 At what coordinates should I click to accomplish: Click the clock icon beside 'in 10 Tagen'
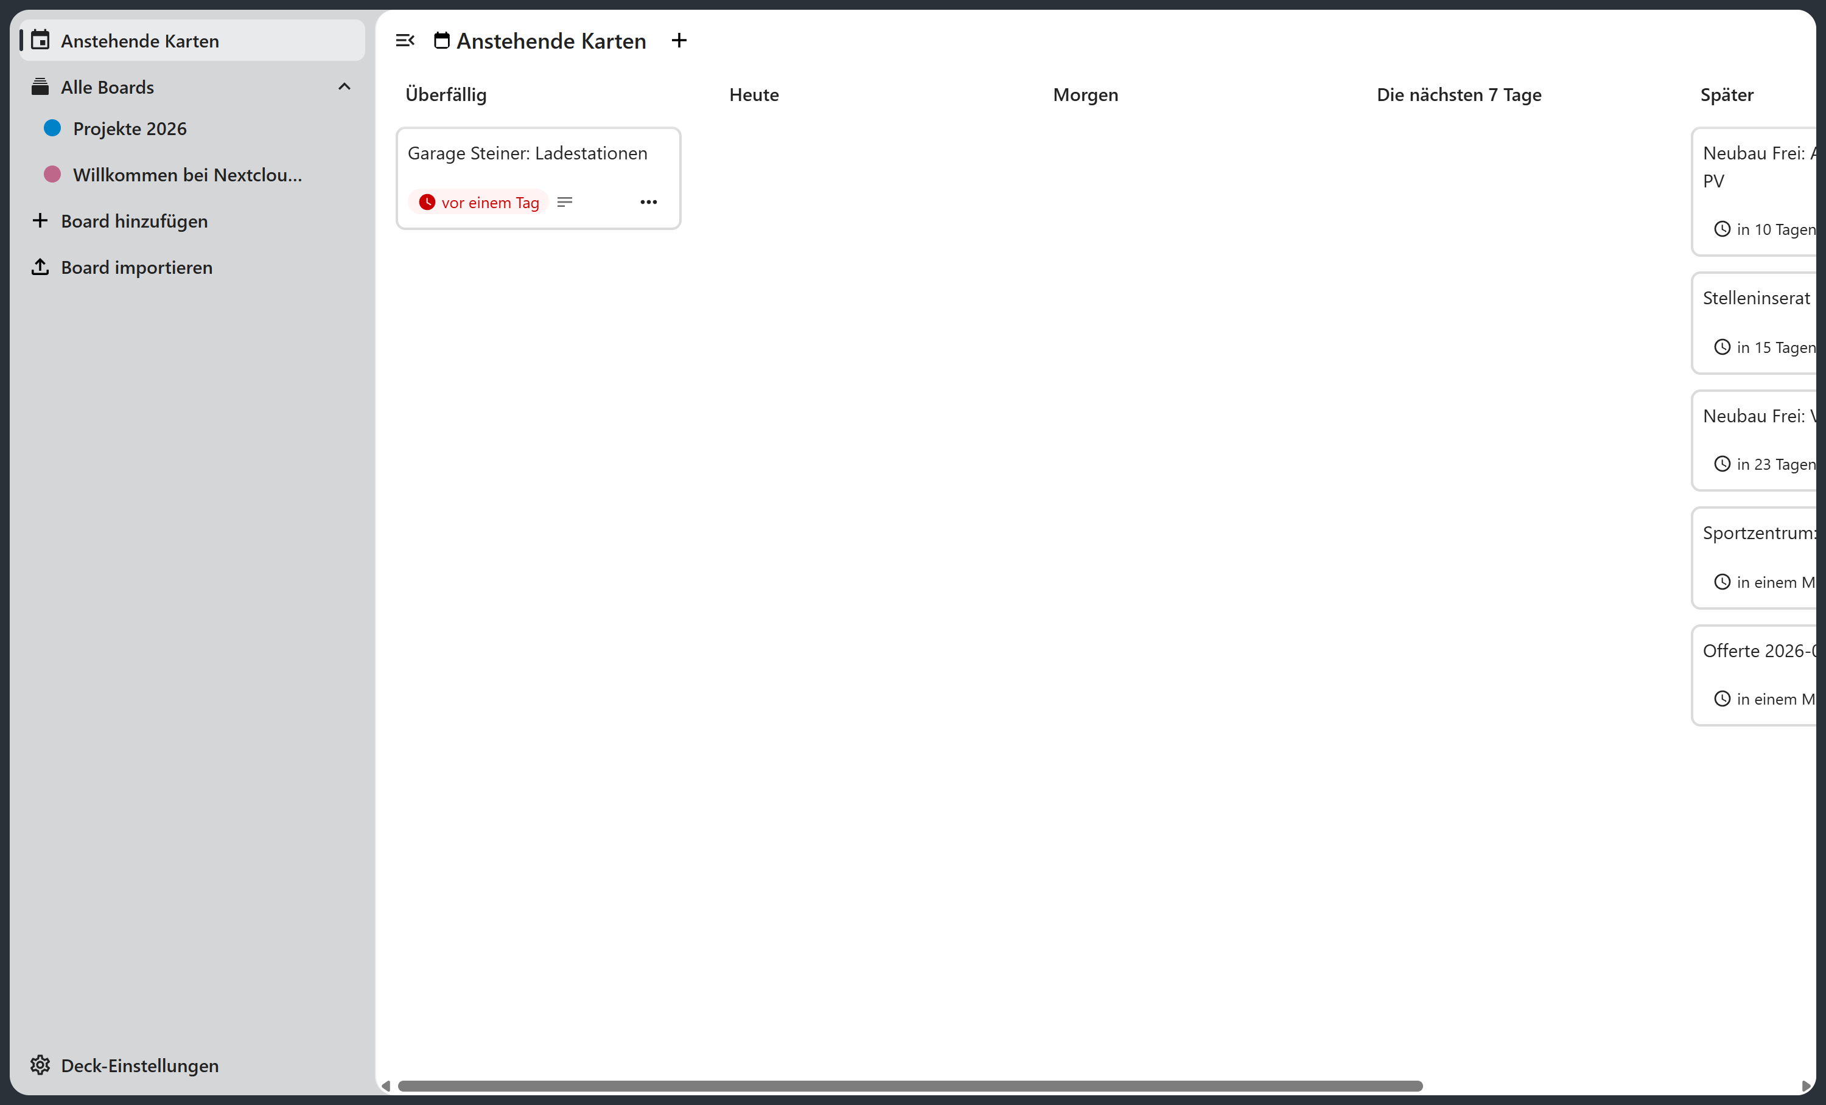click(x=1723, y=229)
